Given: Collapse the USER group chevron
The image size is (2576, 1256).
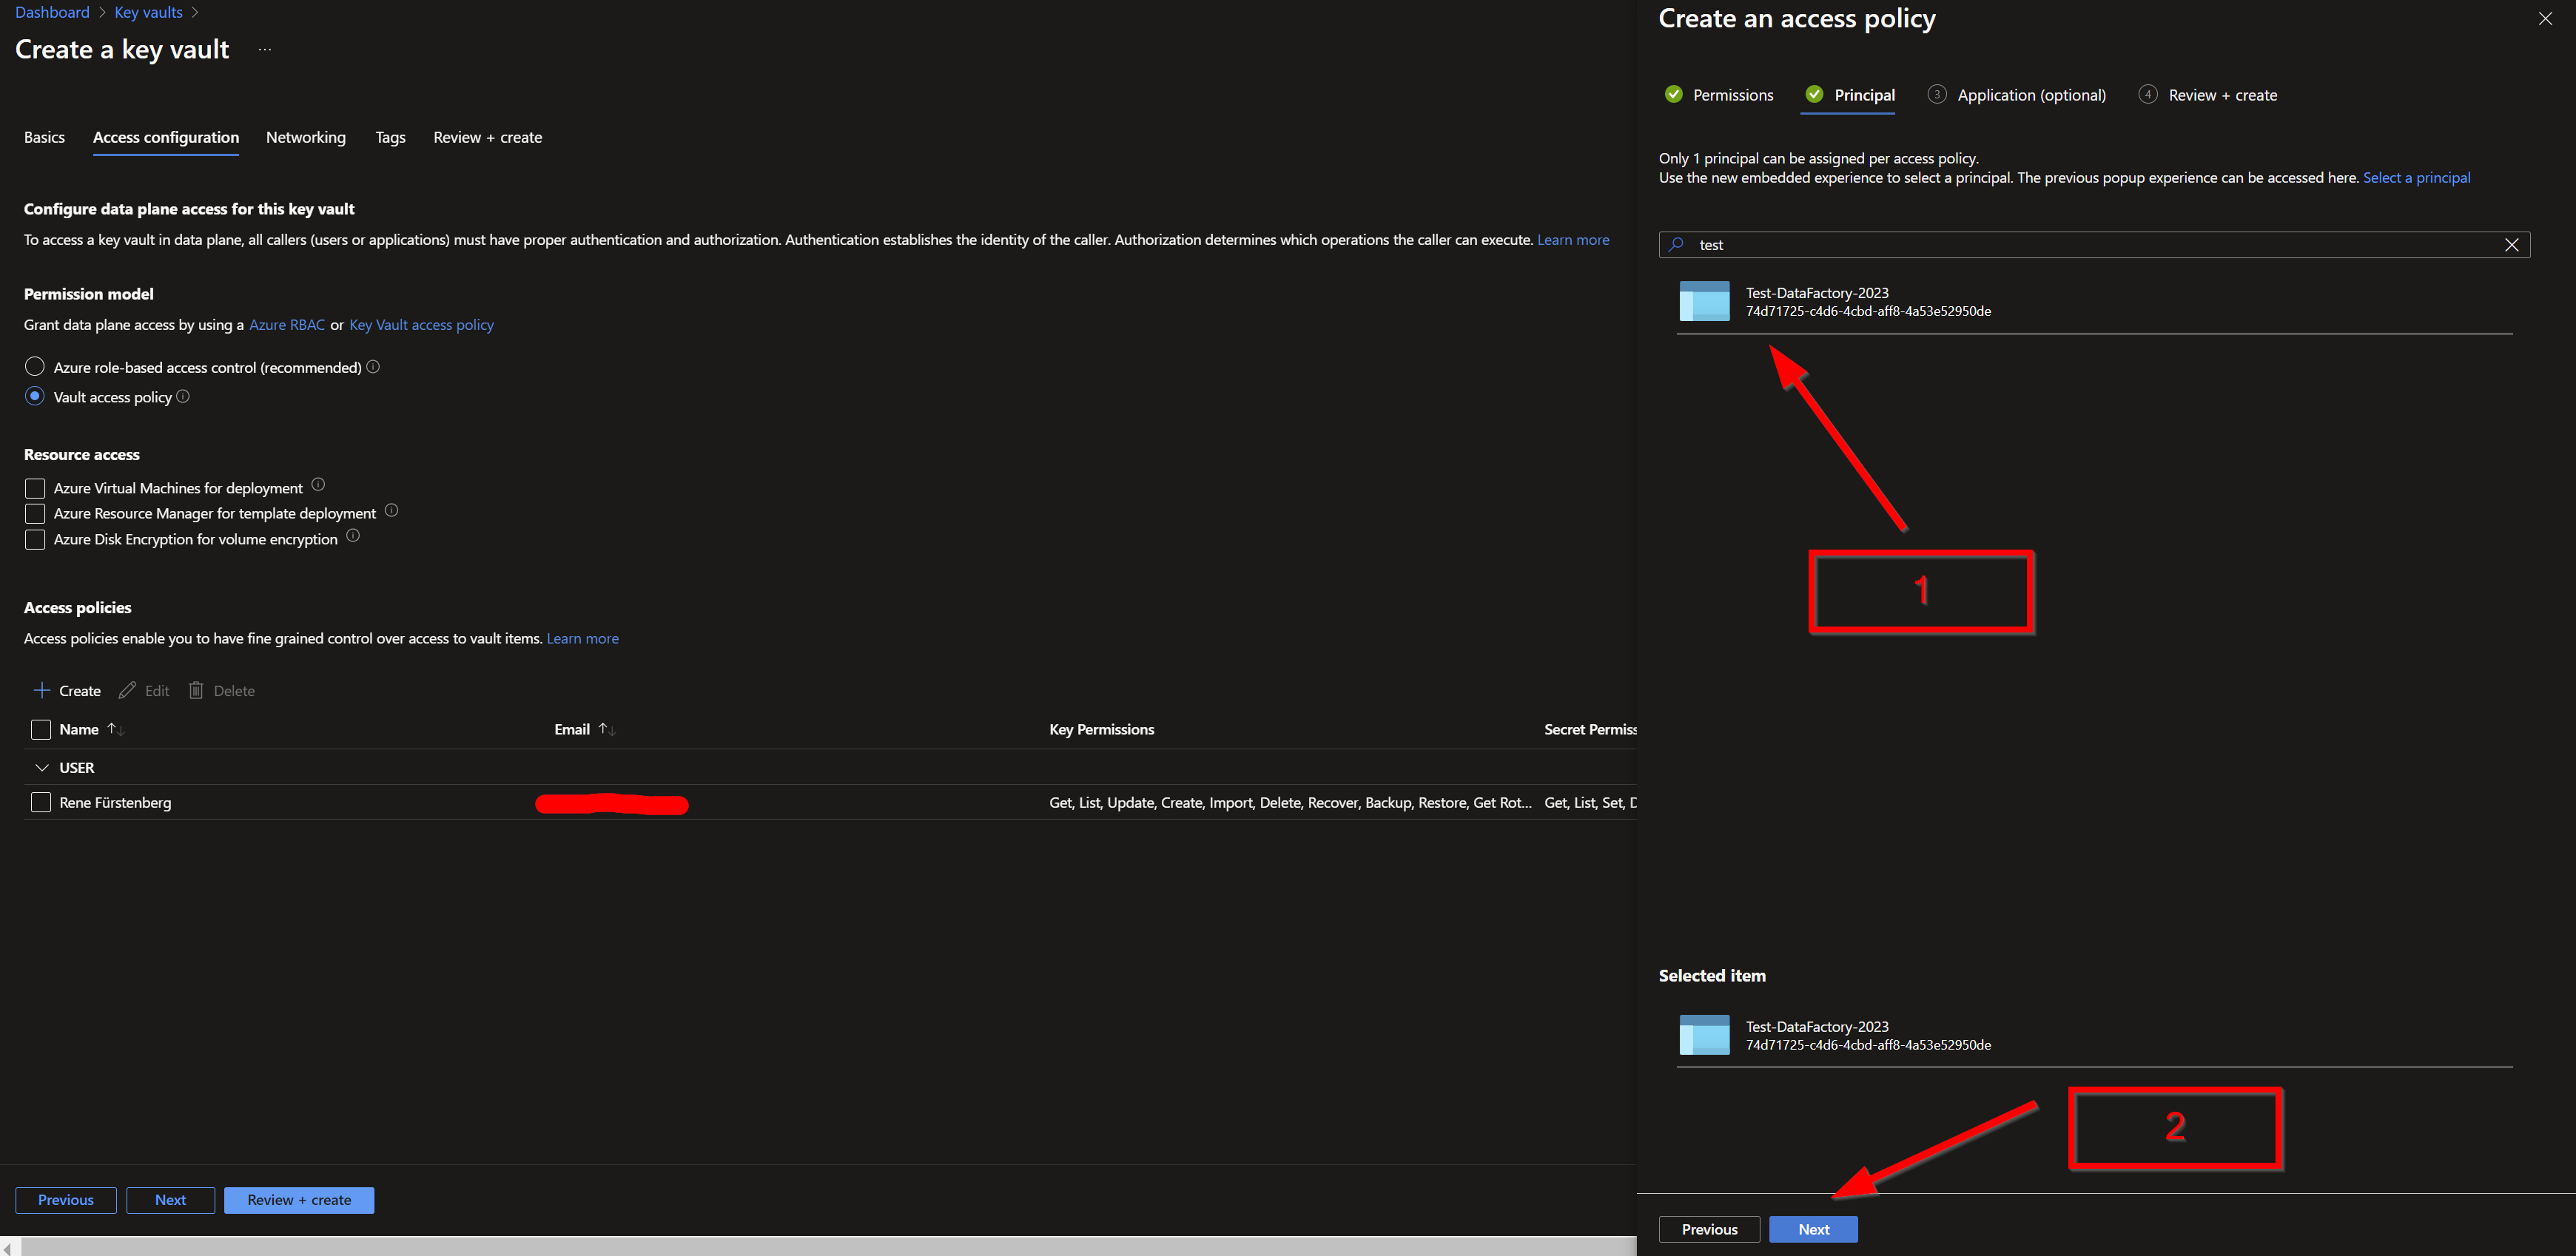Looking at the screenshot, I should coord(42,767).
